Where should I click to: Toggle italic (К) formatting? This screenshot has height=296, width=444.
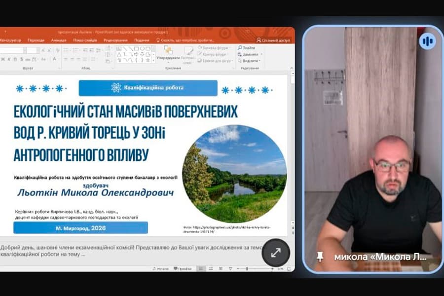[9, 59]
